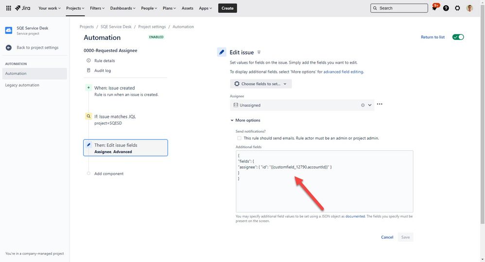Click inside the Additional fields JSON textarea
The width and height of the screenshot is (485, 262).
(x=324, y=181)
